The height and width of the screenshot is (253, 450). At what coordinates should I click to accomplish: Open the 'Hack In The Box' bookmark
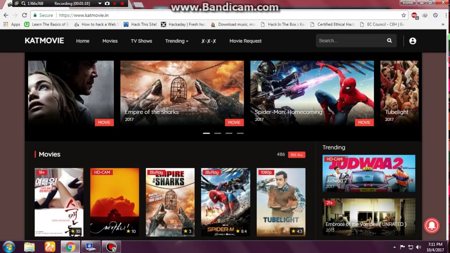click(x=283, y=24)
